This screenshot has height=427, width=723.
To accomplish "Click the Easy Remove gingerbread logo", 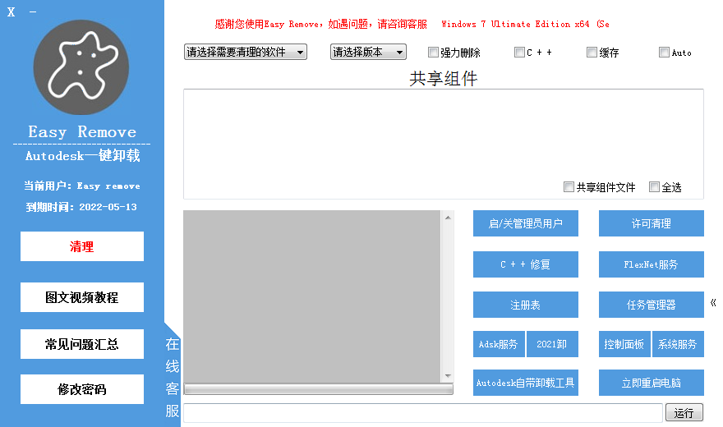I will (x=81, y=67).
